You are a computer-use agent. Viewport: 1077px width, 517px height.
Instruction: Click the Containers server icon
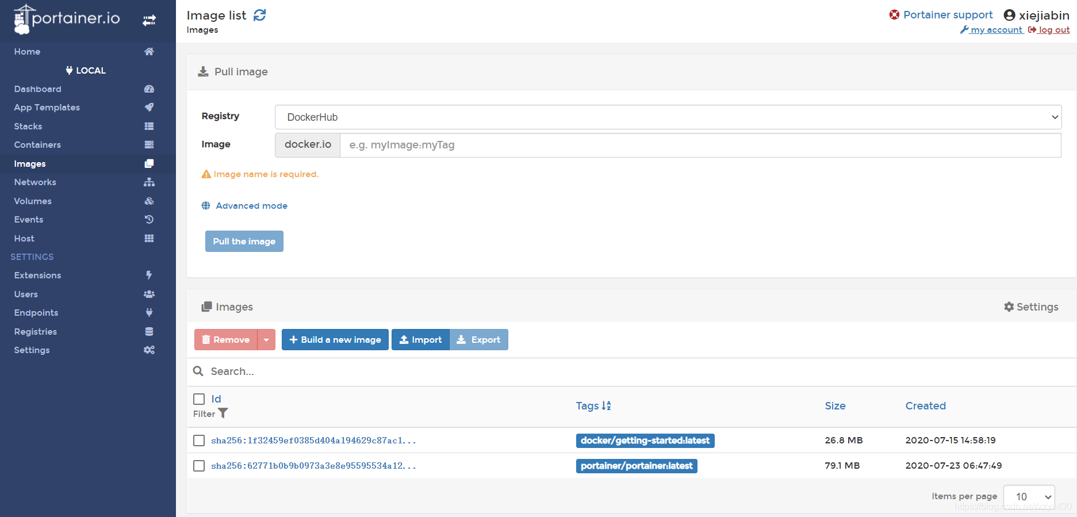coord(149,145)
